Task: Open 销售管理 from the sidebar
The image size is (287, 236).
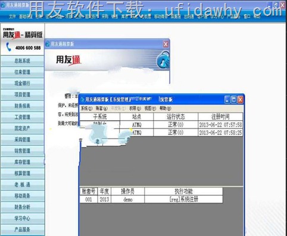Action: coord(22,151)
